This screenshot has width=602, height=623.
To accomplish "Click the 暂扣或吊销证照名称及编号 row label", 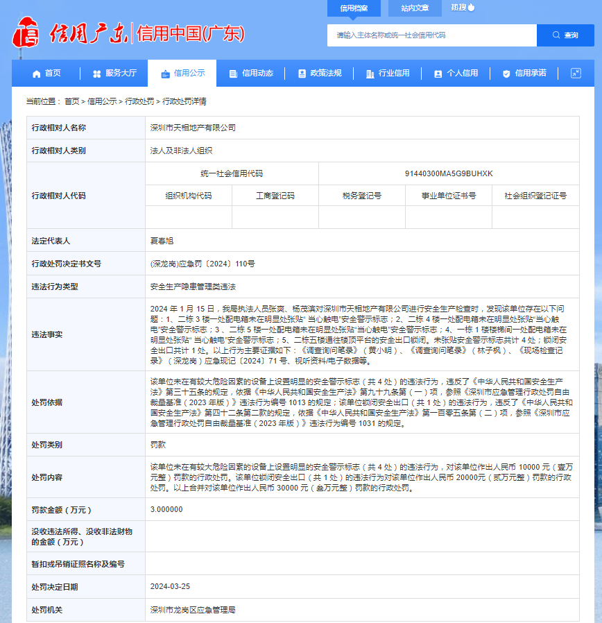I will pyautogui.click(x=78, y=564).
